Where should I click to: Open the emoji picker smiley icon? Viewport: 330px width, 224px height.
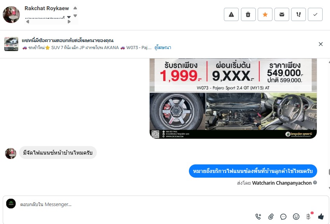296,217
